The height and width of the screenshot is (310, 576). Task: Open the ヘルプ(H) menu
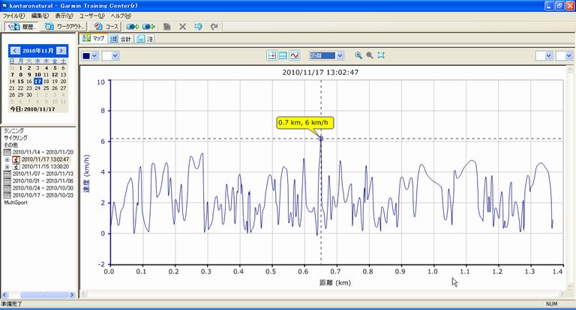click(x=121, y=16)
